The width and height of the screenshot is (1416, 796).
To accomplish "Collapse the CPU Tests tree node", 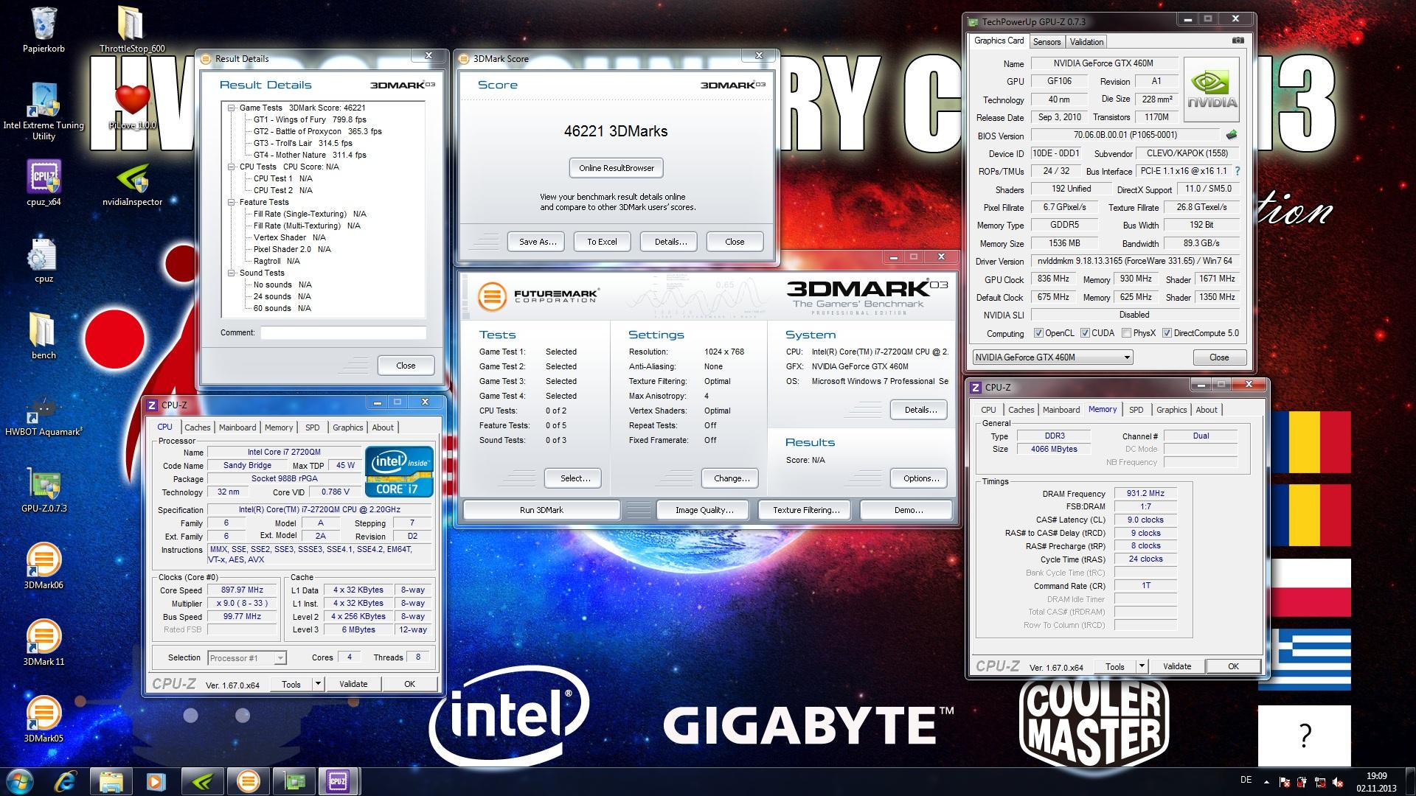I will (231, 167).
